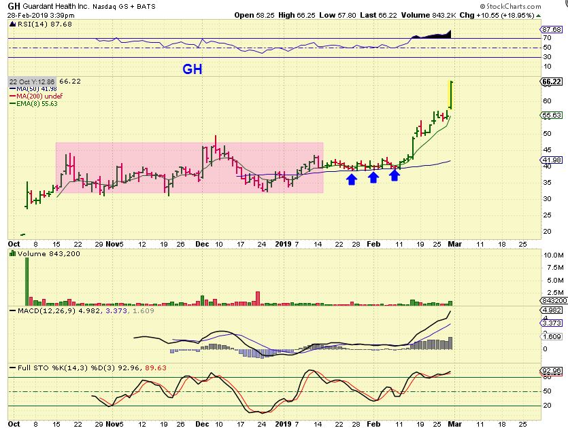This screenshot has height=428, width=568.
Task: Click the Open 58.25 quote value
Action: (254, 15)
